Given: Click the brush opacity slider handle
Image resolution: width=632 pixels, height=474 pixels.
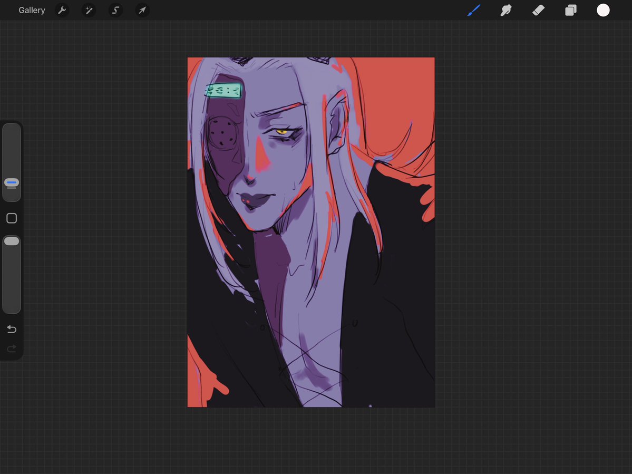Looking at the screenshot, I should point(12,241).
